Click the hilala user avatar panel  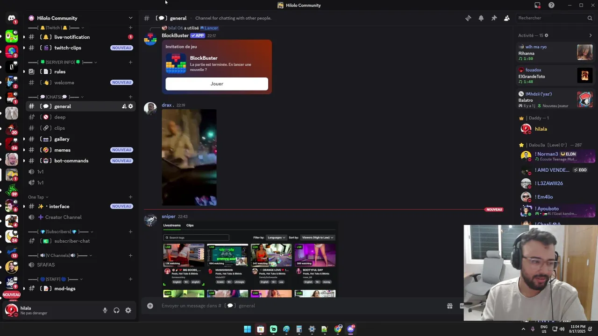point(27,310)
